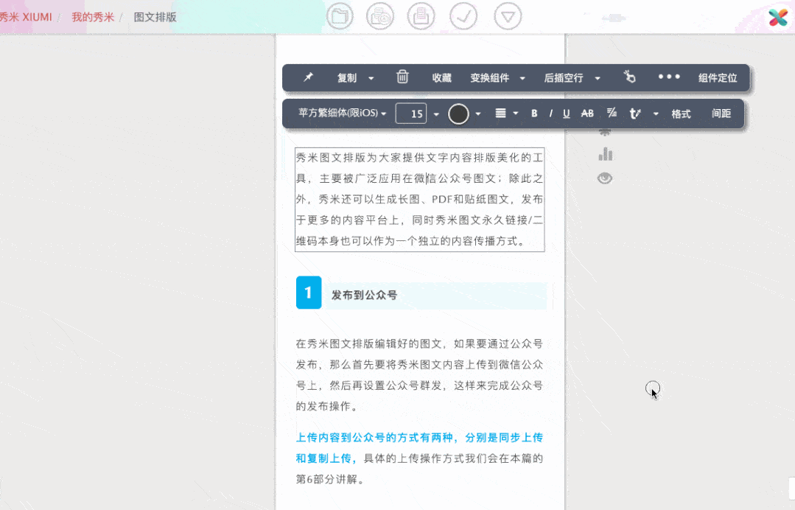Expand the text style dropdown arrow

(x=656, y=114)
